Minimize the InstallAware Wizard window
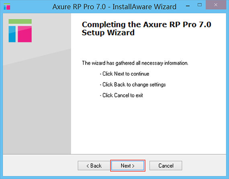229x179 pixels. 188,6
